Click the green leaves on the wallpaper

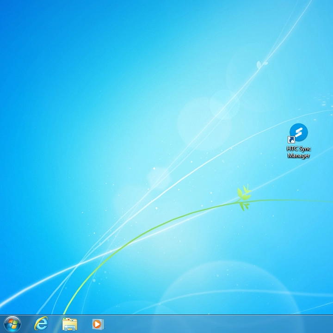tap(244, 197)
